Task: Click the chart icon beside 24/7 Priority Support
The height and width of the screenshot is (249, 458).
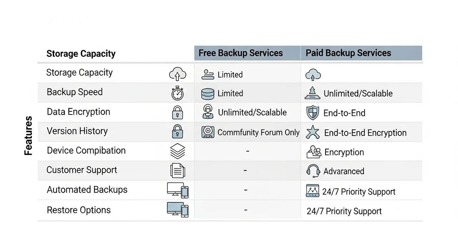Action: pos(312,191)
